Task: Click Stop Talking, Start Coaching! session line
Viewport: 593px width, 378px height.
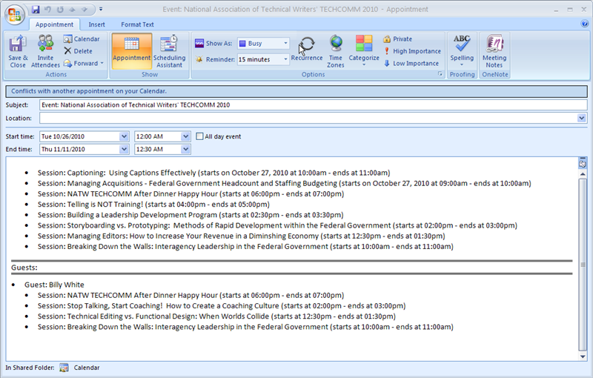Action: coord(222,306)
